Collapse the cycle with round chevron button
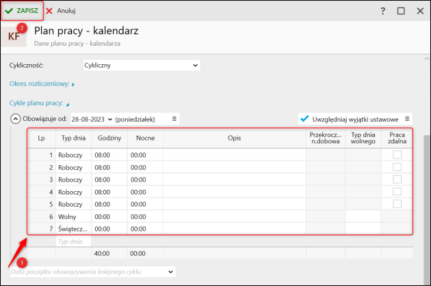 [x=15, y=119]
